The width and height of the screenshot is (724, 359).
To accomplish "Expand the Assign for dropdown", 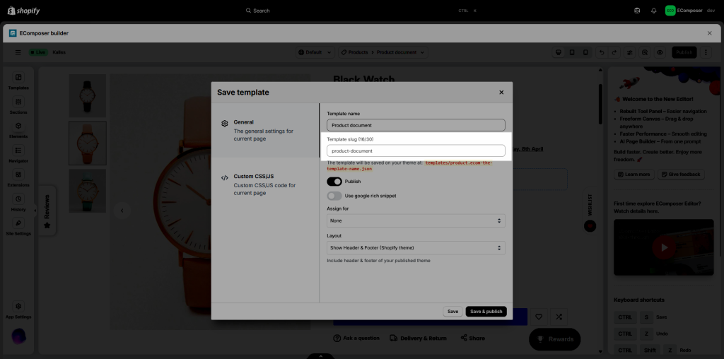I will [x=416, y=221].
